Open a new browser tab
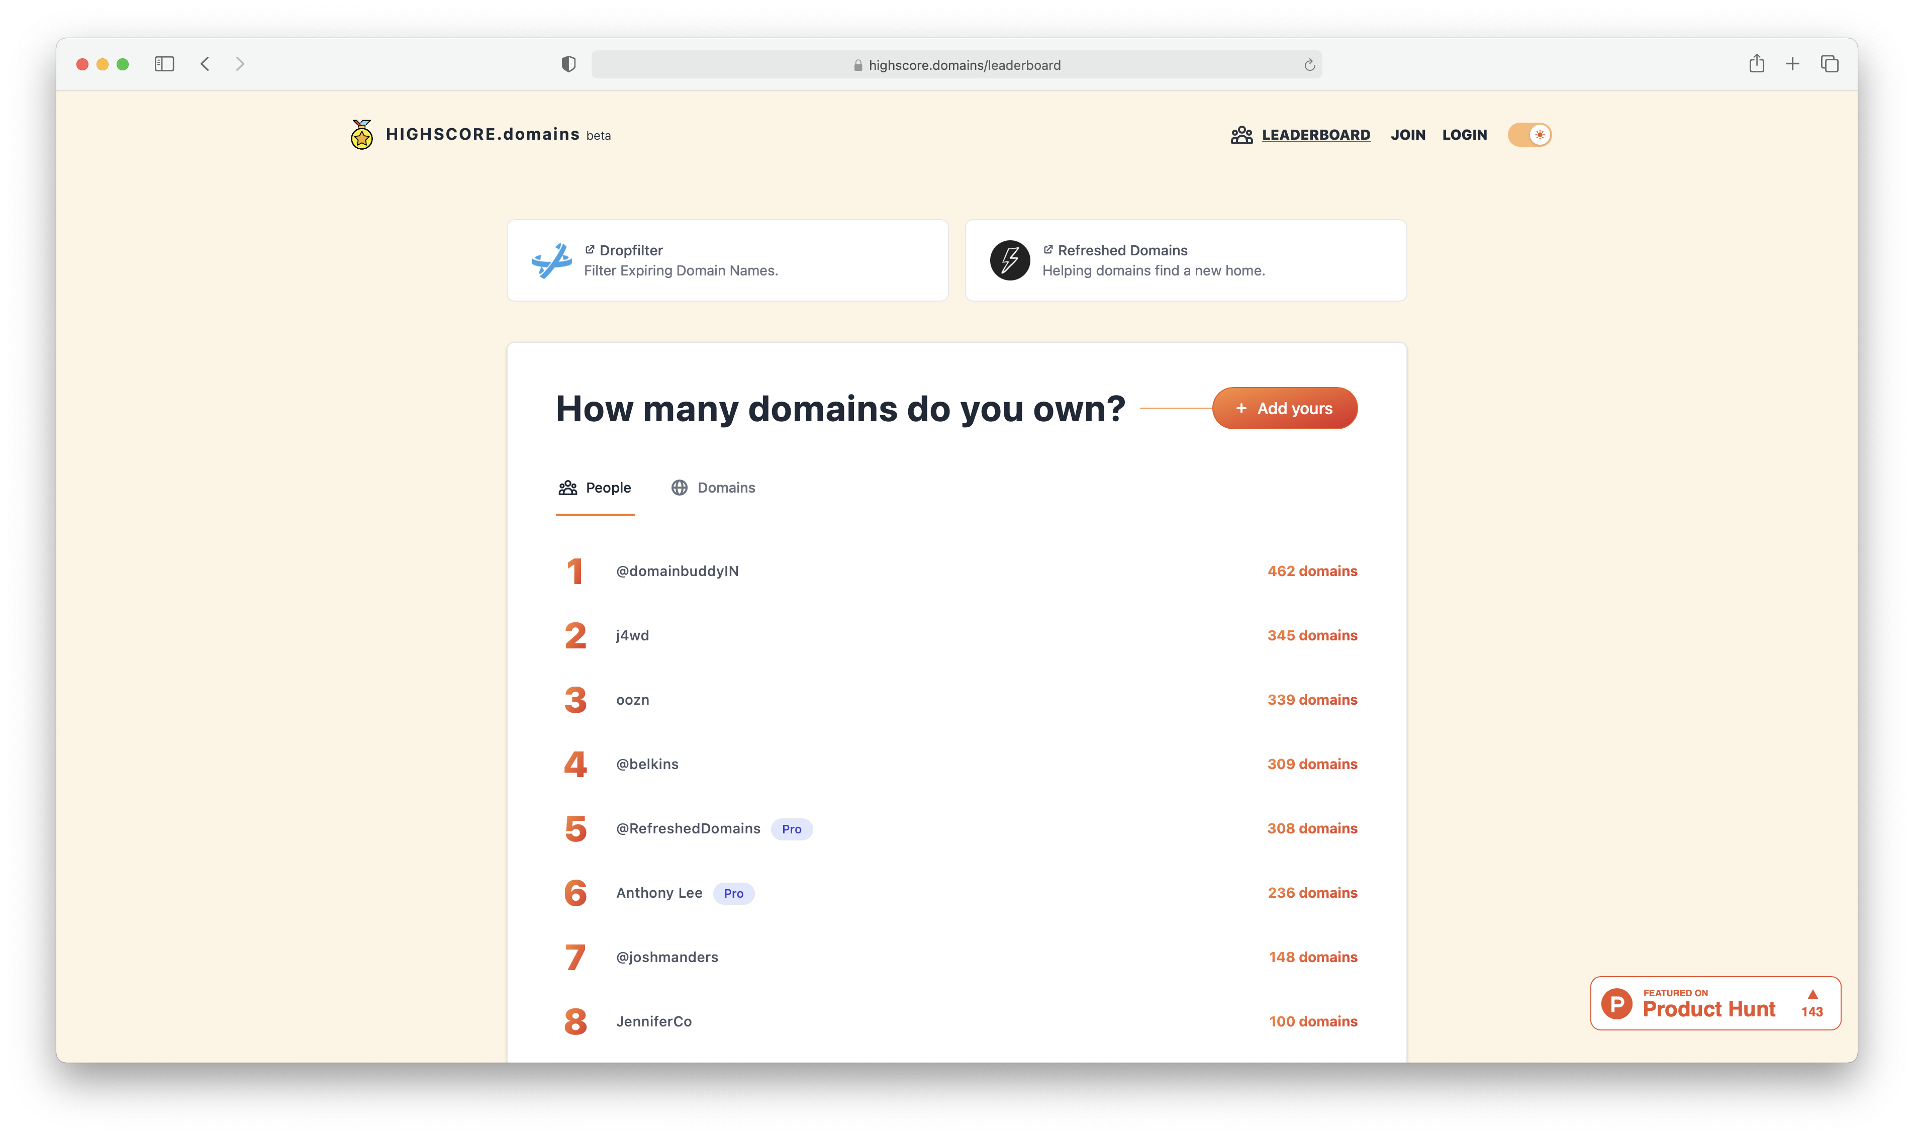1914x1137 pixels. pyautogui.click(x=1792, y=64)
